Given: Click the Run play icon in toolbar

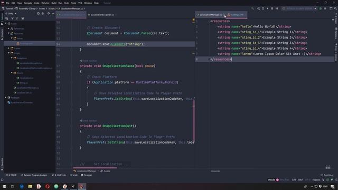Looking at the screenshot, I should 268,8.
